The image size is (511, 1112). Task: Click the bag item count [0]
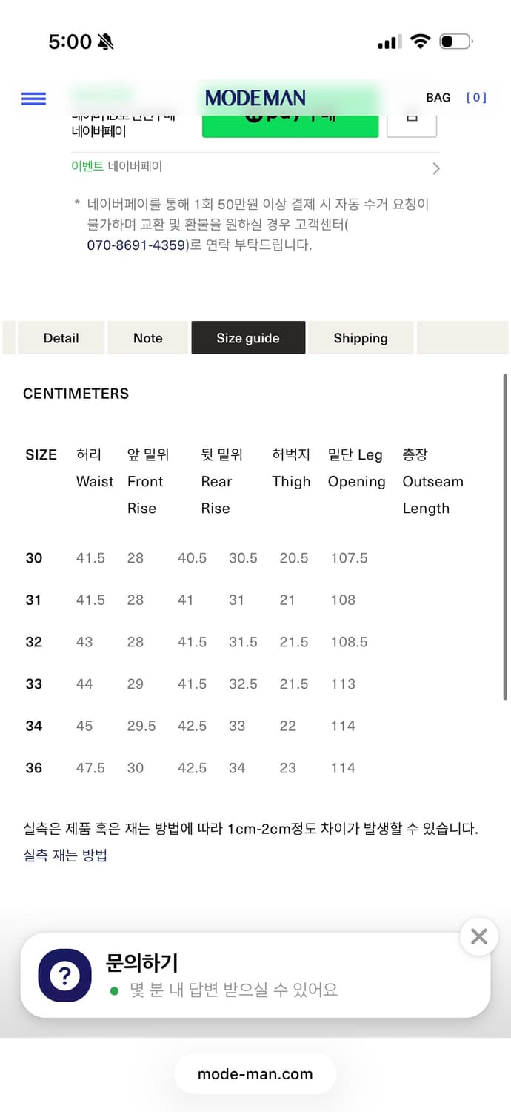pyautogui.click(x=476, y=98)
